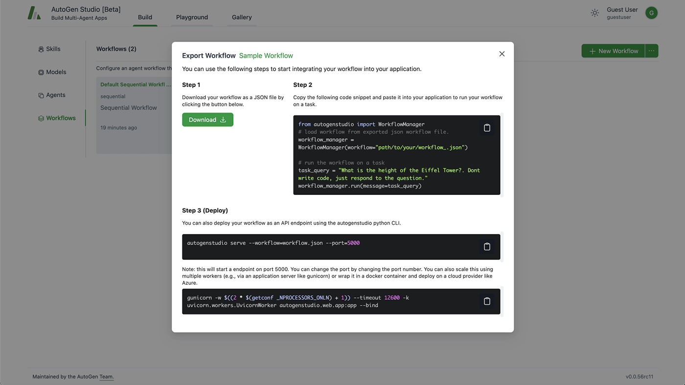
Task: Click the green highlighted port number 5000
Action: 354,243
